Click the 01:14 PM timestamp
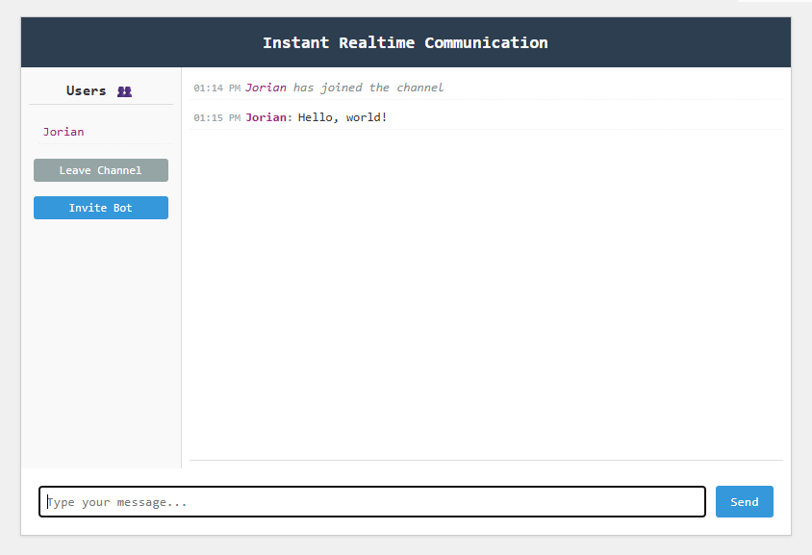812x555 pixels. [x=217, y=88]
